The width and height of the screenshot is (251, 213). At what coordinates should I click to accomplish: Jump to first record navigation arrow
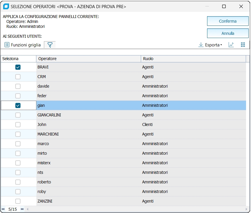pos(3,209)
